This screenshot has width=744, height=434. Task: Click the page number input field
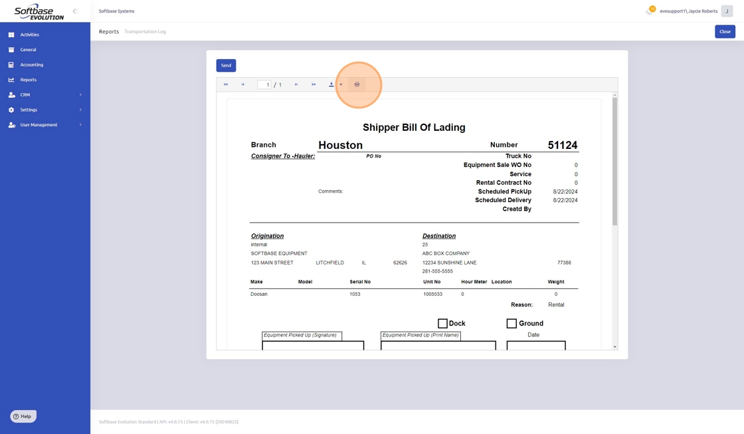pos(264,84)
